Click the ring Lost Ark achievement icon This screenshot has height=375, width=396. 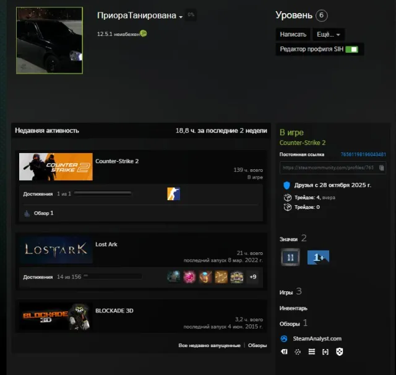click(x=205, y=277)
